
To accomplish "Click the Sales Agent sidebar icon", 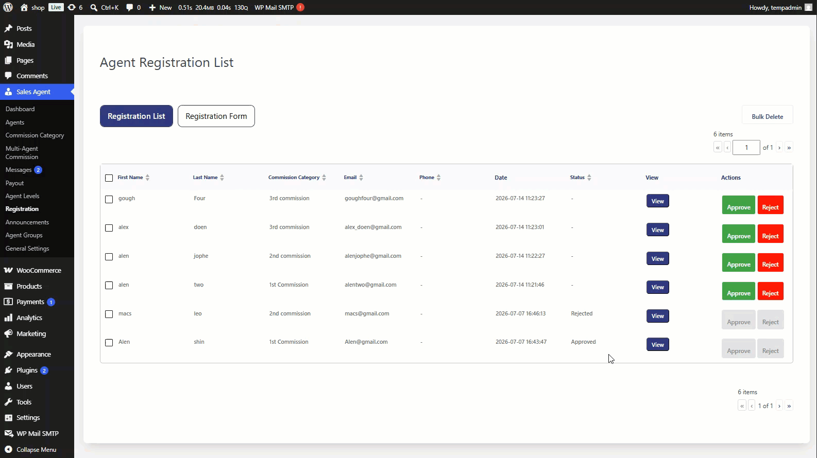I will point(8,92).
